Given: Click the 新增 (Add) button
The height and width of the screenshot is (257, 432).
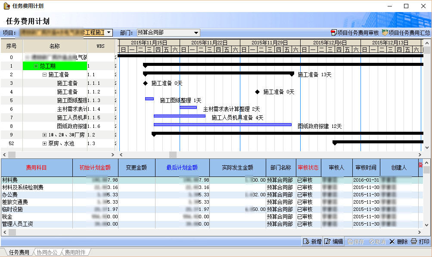Looking at the screenshot, I should point(312,242).
